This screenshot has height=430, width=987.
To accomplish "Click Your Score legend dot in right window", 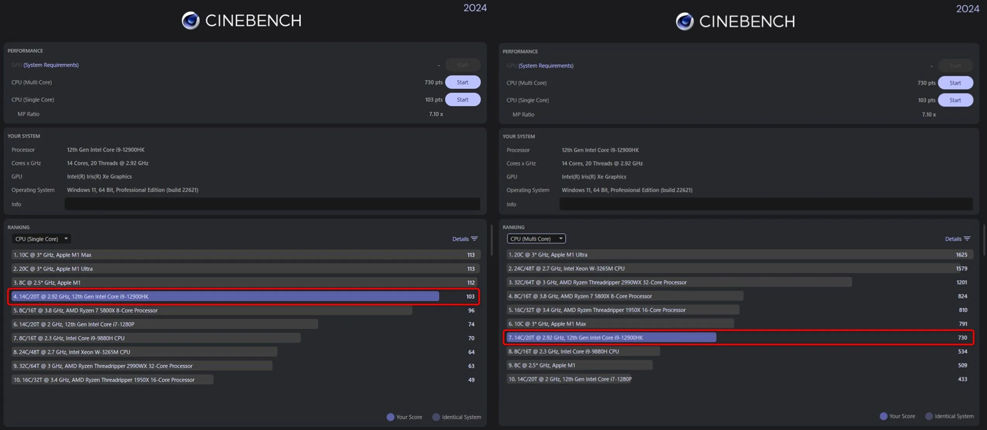I will 884,416.
